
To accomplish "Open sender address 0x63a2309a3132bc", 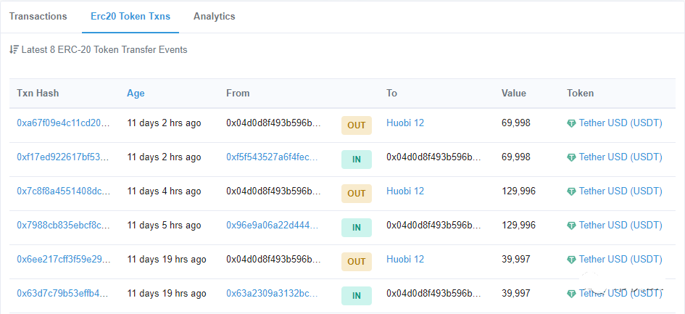I will tap(272, 294).
